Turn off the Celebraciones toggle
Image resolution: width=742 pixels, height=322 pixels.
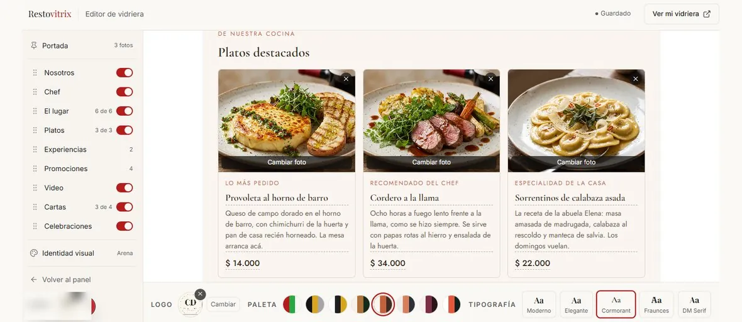(125, 226)
